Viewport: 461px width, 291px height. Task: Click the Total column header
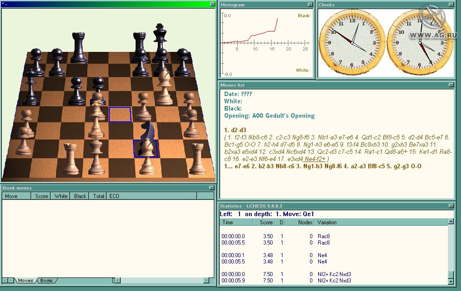click(x=98, y=196)
